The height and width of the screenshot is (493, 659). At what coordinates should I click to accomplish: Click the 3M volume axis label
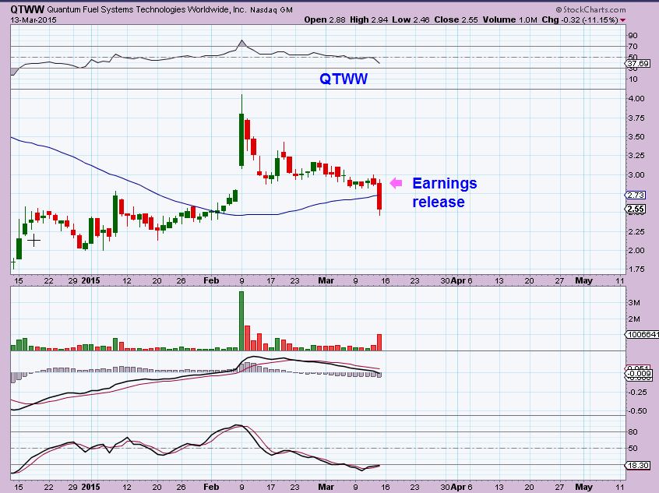(x=634, y=303)
